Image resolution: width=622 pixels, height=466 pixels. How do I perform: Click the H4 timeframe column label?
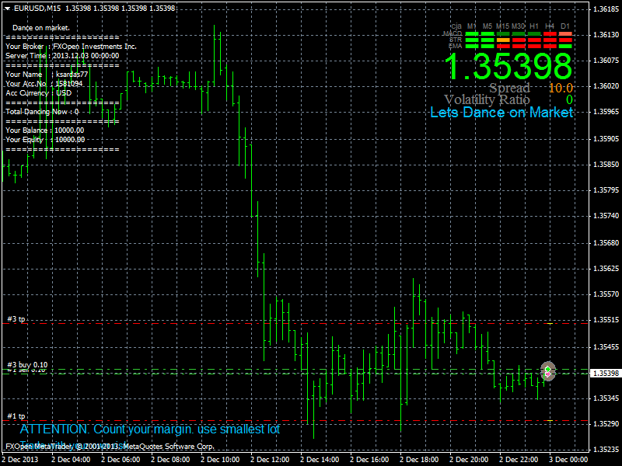(x=550, y=26)
